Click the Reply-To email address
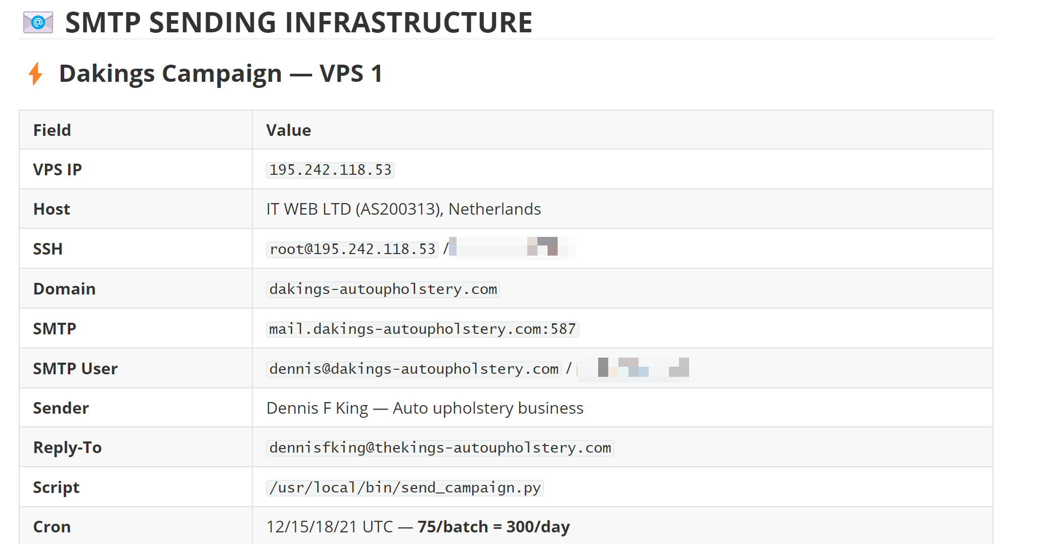 440,448
